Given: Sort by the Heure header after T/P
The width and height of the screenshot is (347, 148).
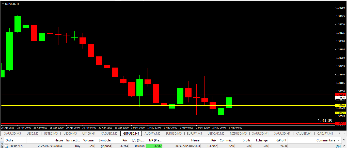Looking at the screenshot, I should (182, 140).
